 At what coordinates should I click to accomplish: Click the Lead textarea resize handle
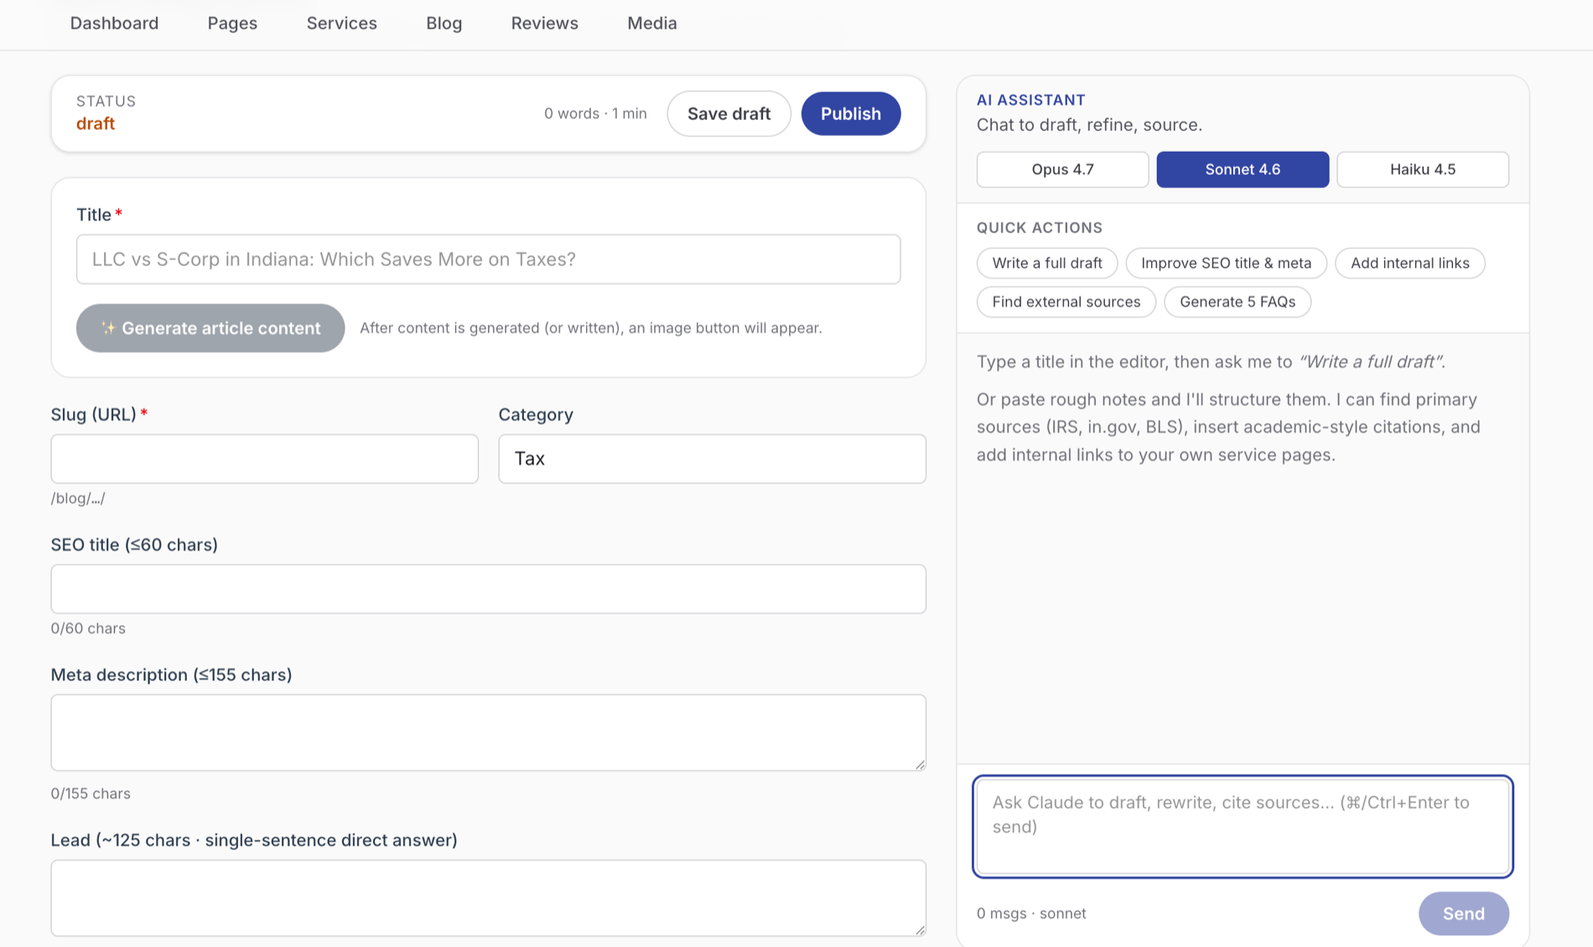(x=920, y=929)
